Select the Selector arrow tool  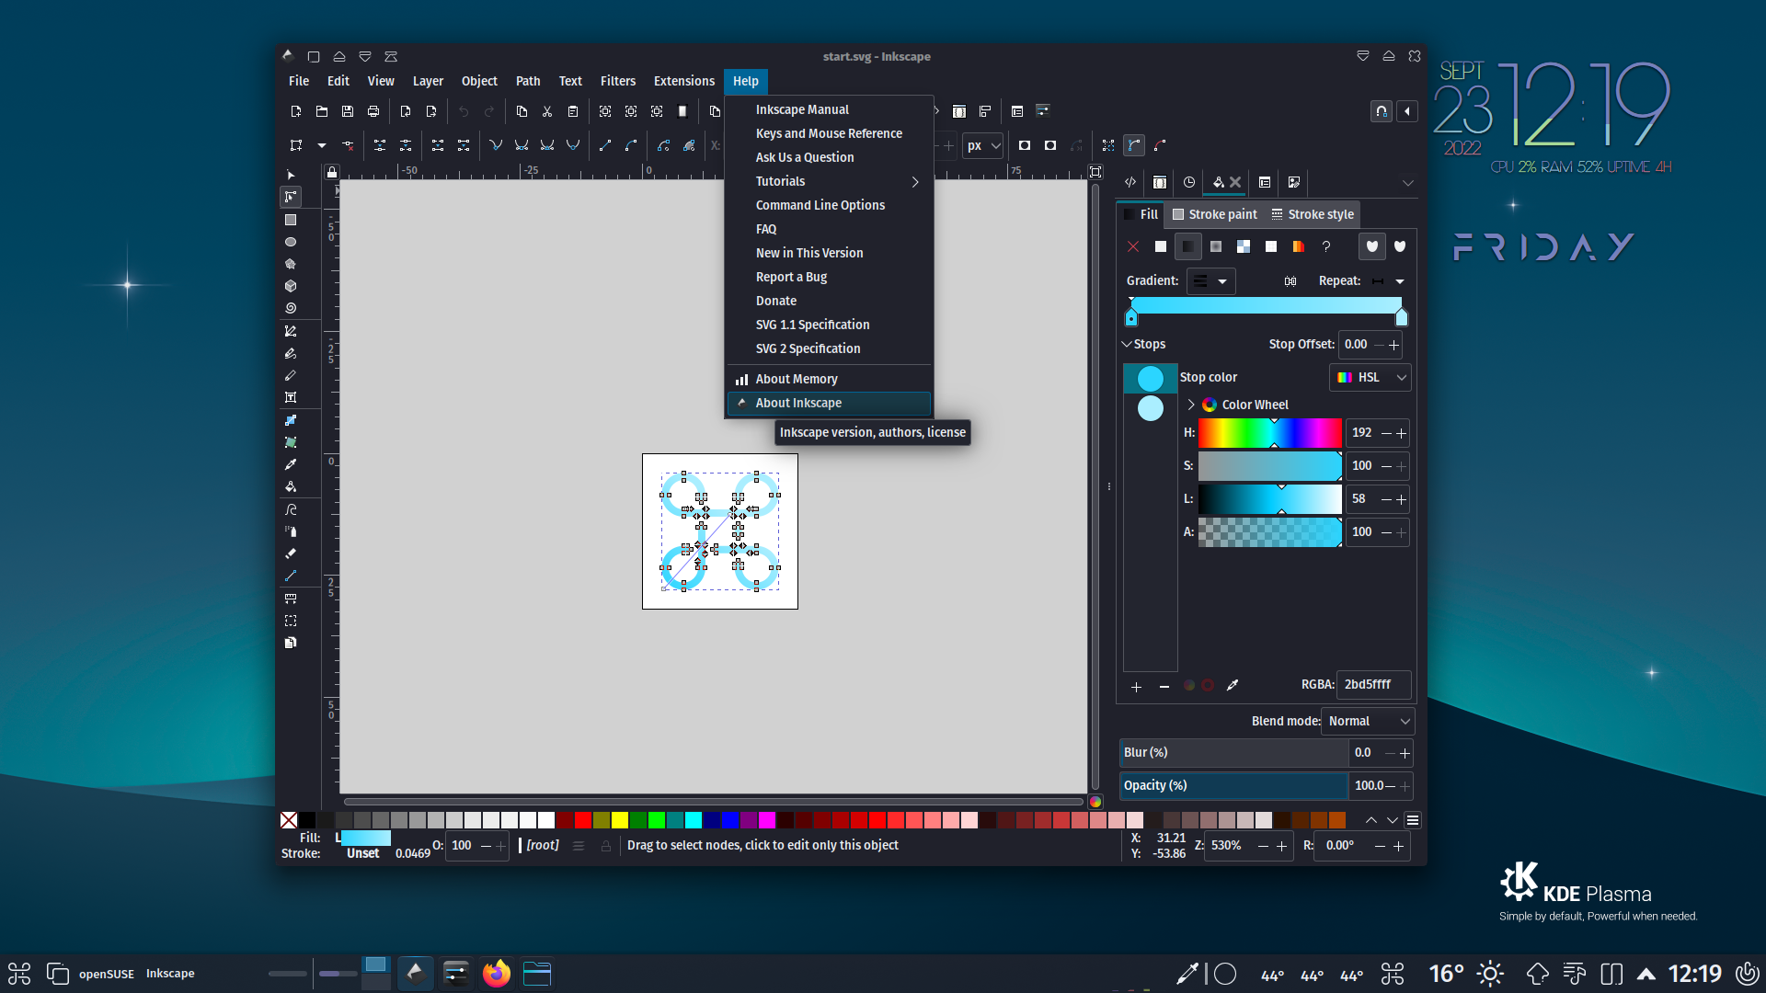[291, 175]
